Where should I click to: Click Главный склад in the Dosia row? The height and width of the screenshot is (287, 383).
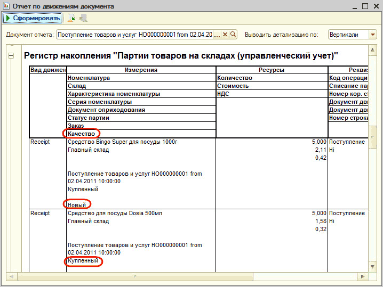[x=88, y=222]
